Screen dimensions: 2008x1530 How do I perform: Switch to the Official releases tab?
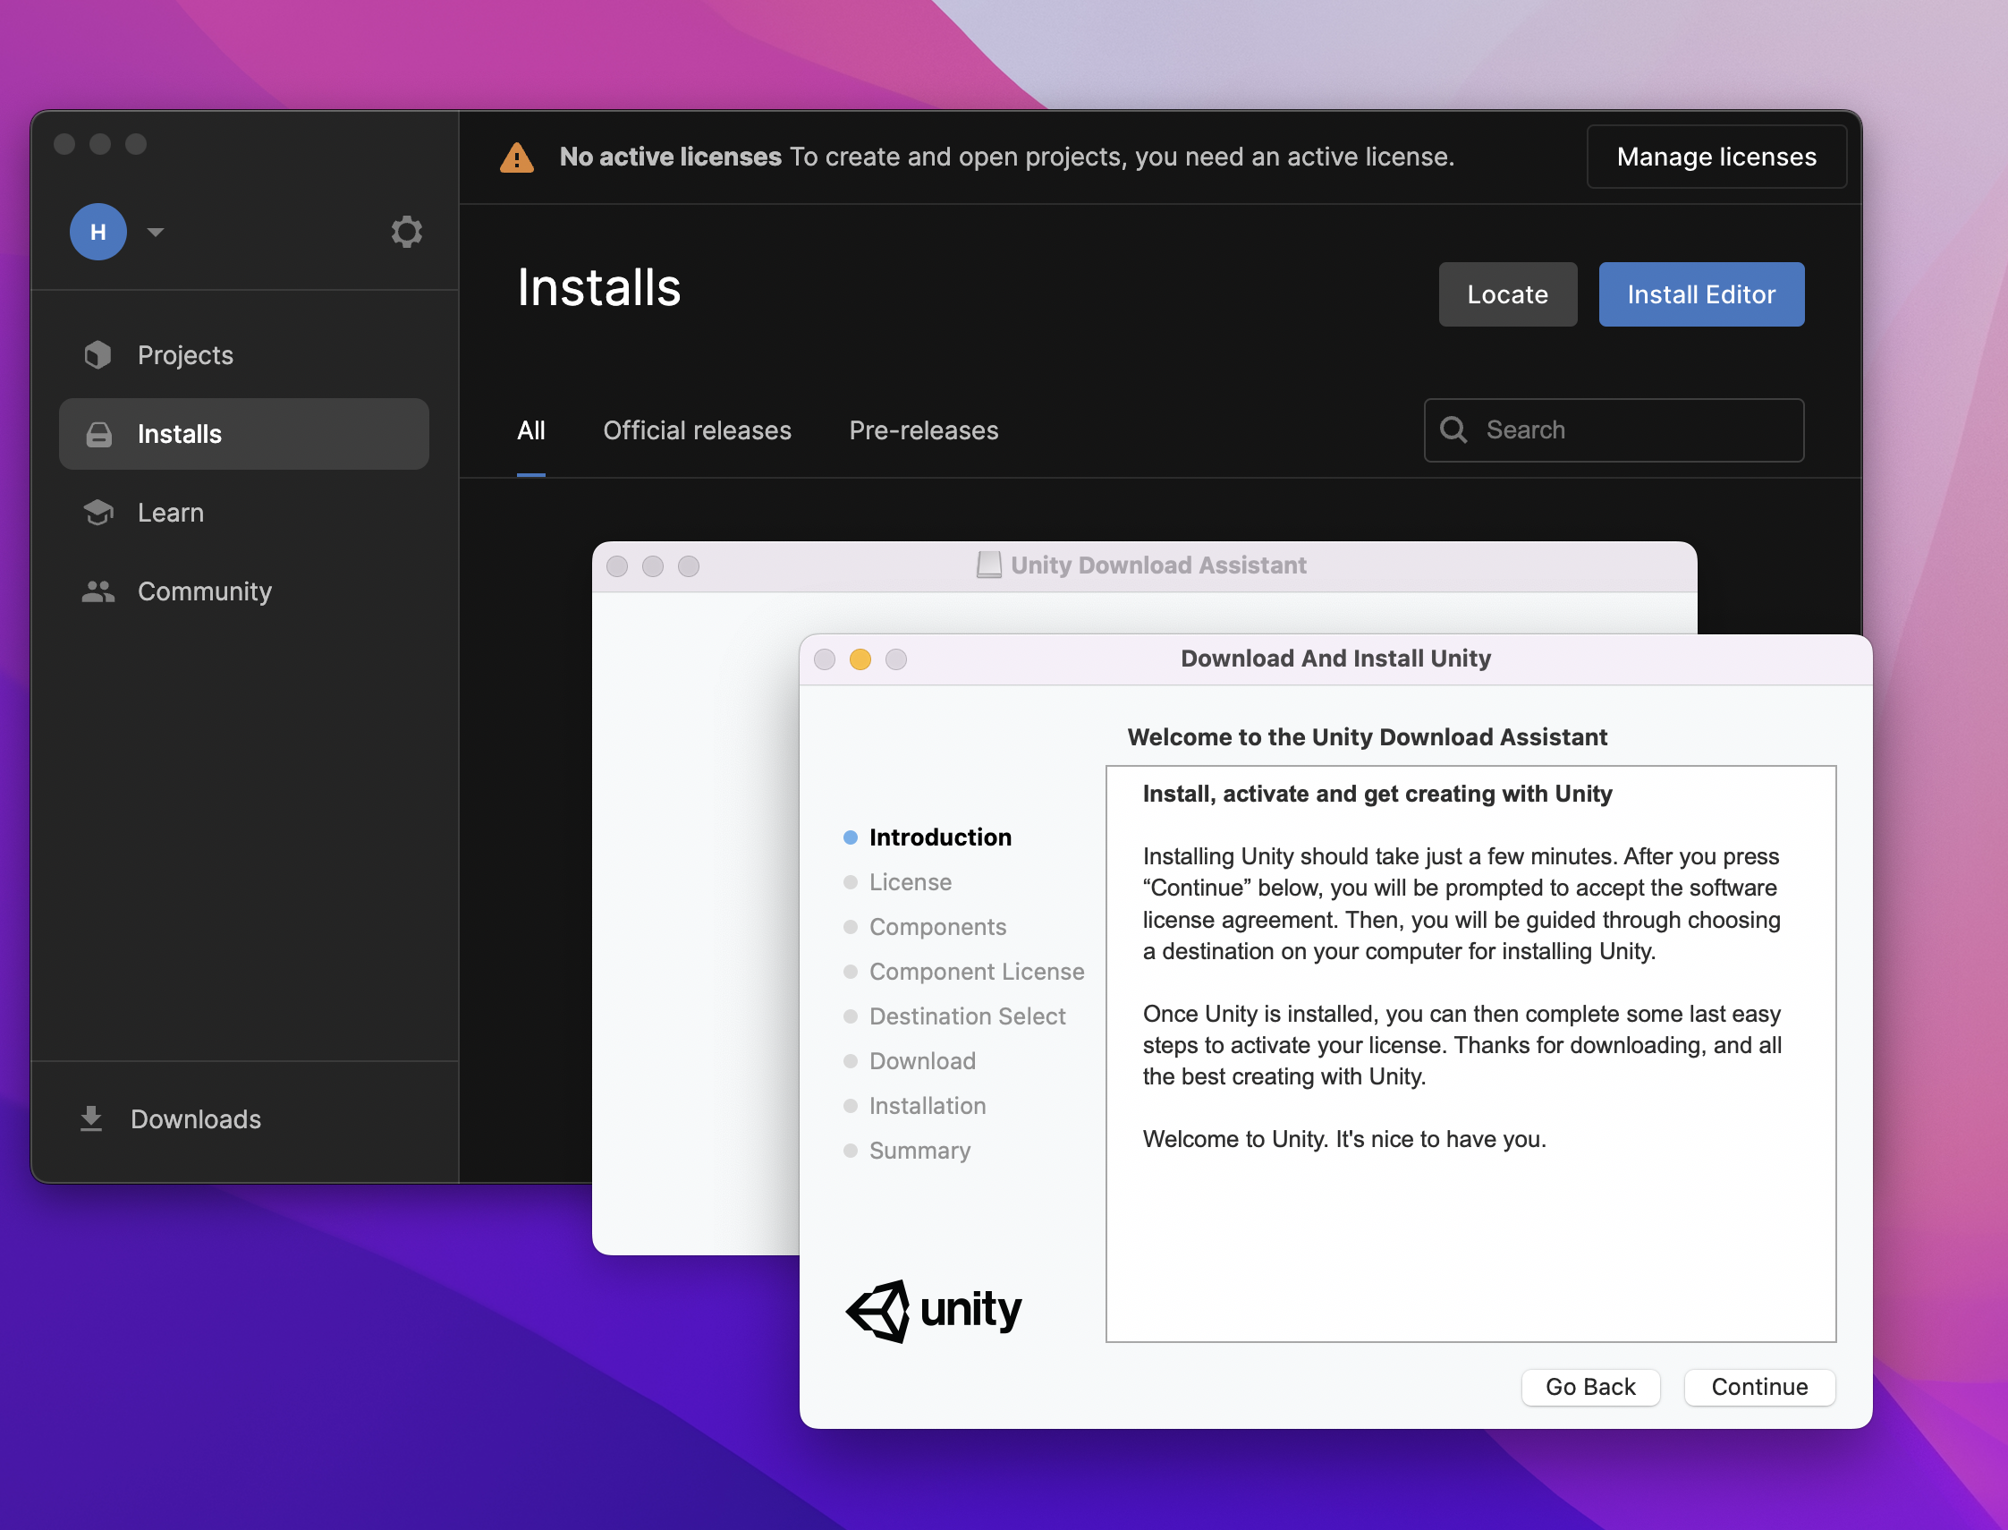[x=697, y=429]
